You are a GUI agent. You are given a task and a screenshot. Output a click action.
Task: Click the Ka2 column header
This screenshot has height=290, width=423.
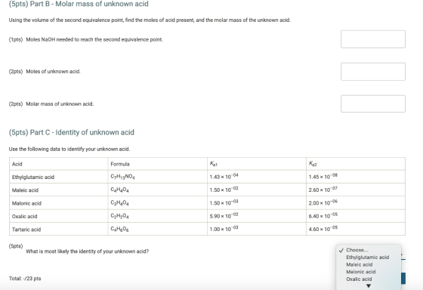point(313,164)
